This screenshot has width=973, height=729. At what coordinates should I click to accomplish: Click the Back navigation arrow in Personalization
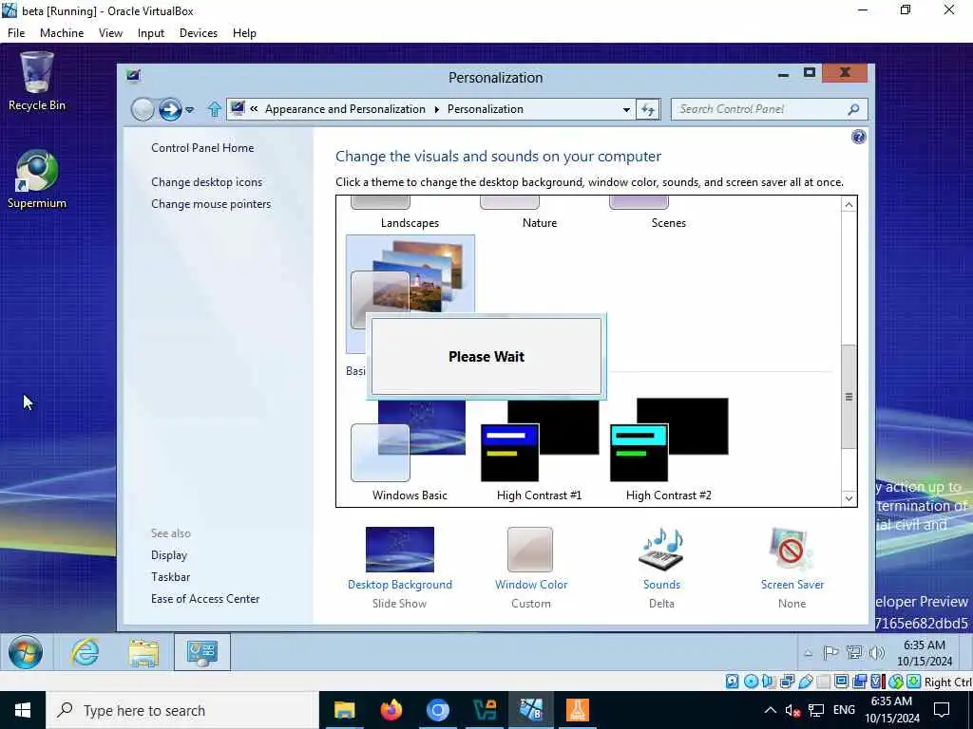coord(143,110)
